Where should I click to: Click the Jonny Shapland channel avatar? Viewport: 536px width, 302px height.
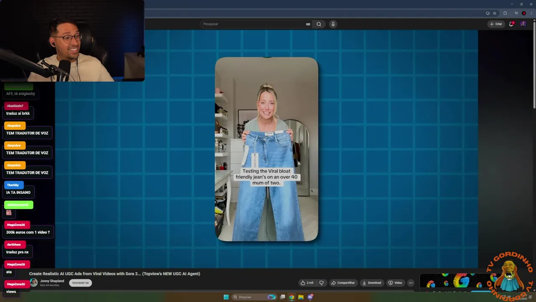[x=33, y=282]
